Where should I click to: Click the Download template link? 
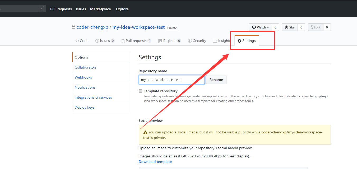[155, 162]
